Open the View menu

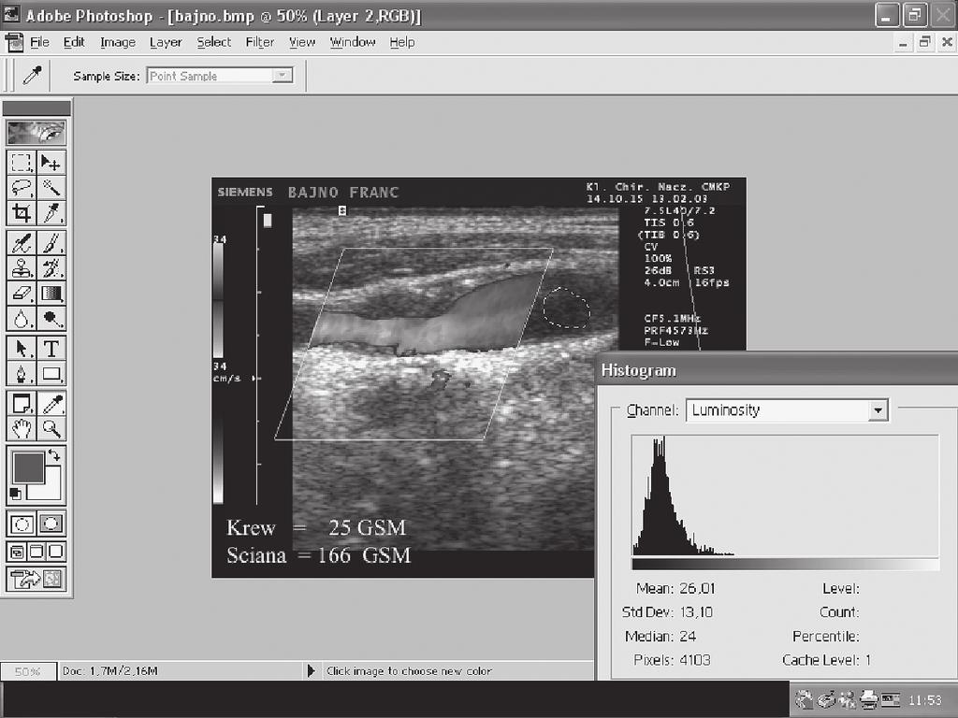[302, 42]
